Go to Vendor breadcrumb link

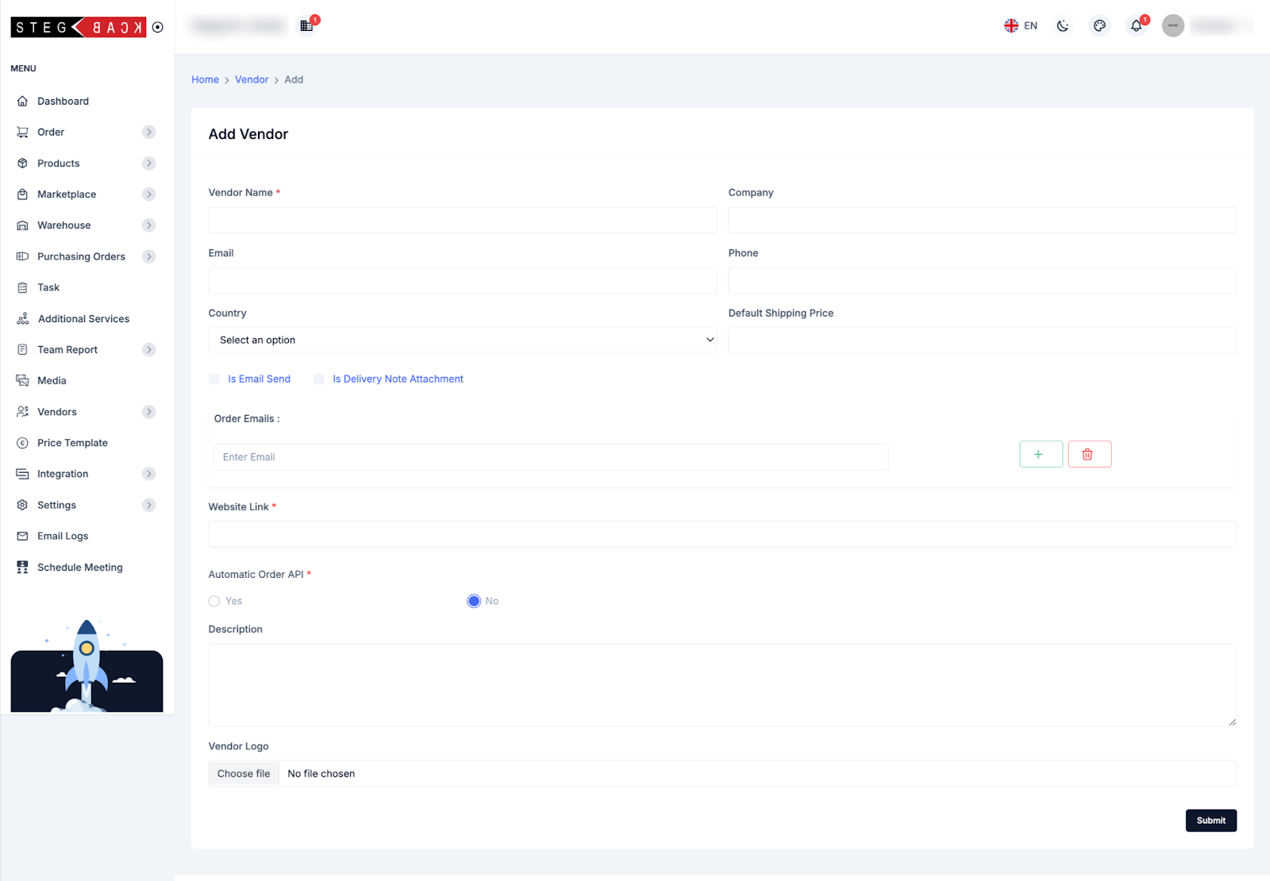pos(252,79)
